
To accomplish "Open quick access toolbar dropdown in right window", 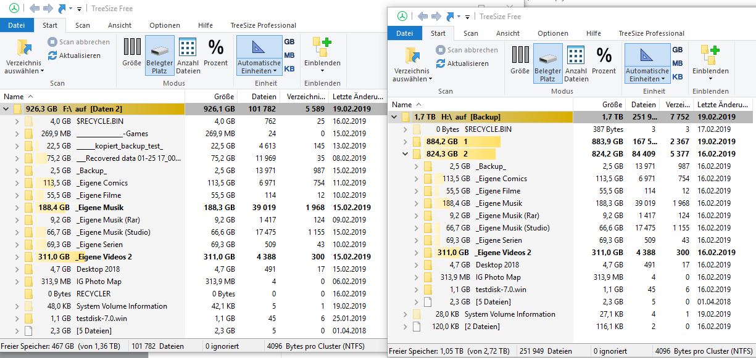I will pos(467,17).
